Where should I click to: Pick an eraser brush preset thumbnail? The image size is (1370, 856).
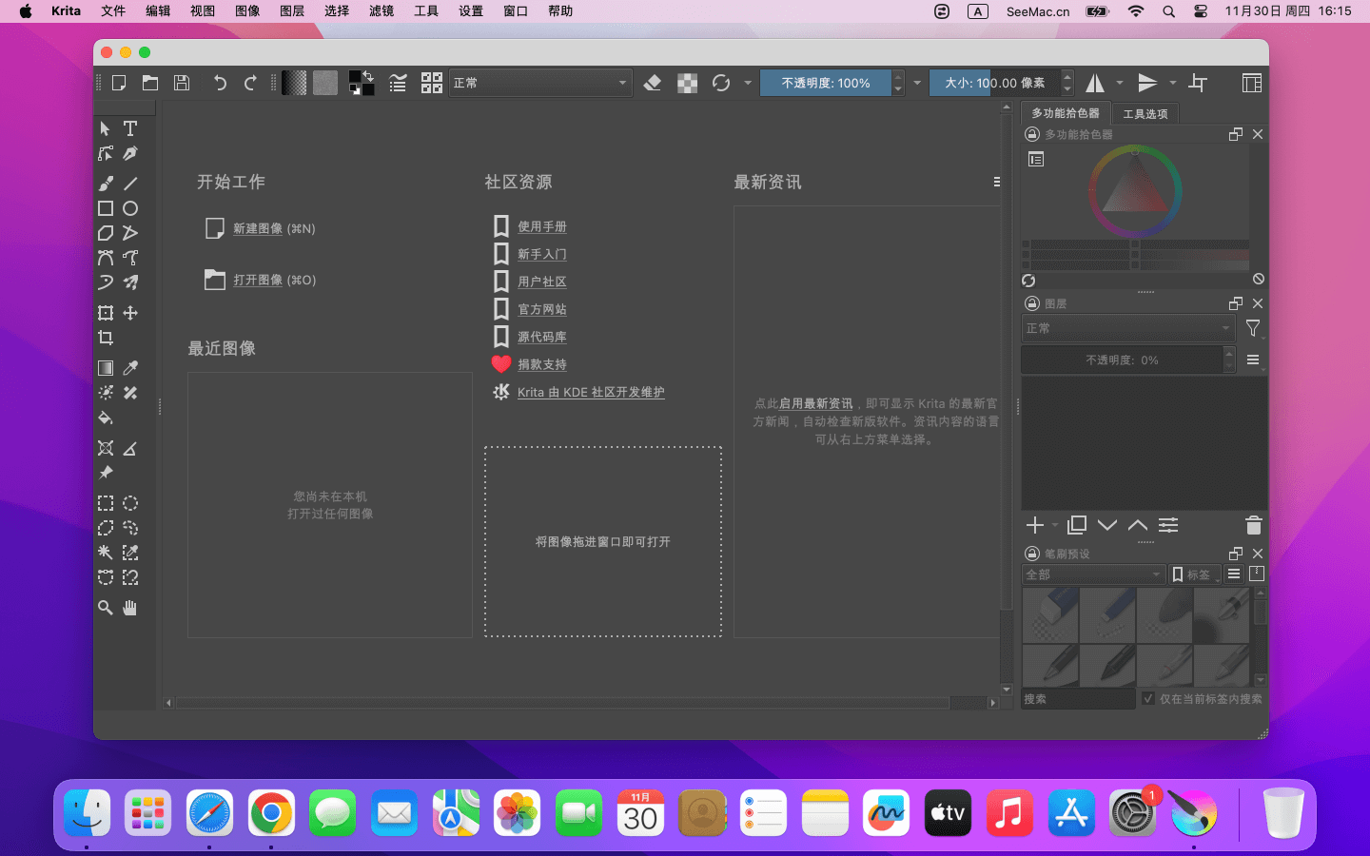point(1050,616)
